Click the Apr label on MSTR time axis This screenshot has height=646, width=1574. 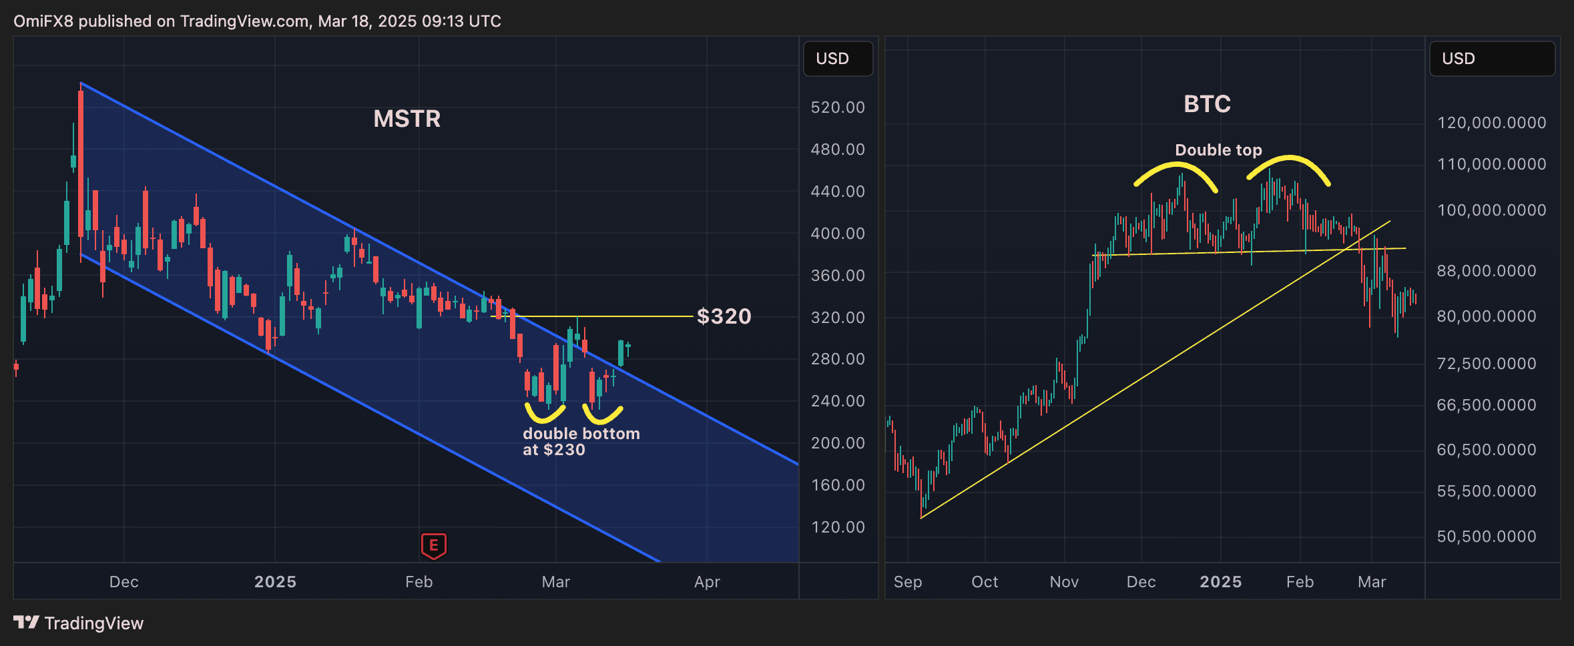707,582
